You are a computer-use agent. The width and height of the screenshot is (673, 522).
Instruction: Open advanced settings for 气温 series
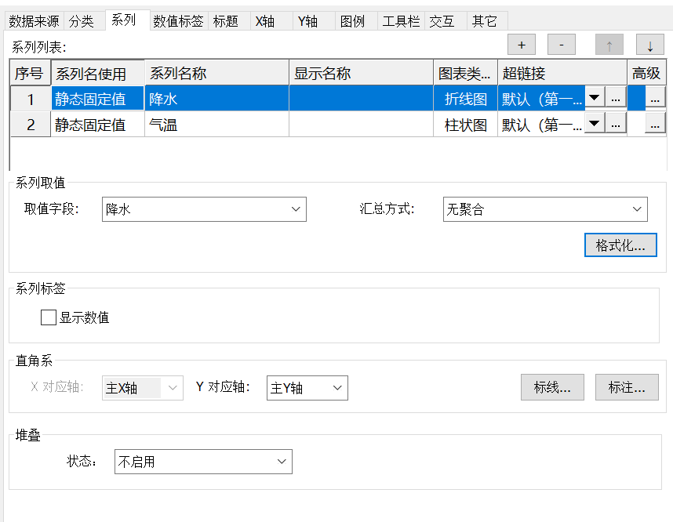pos(655,123)
